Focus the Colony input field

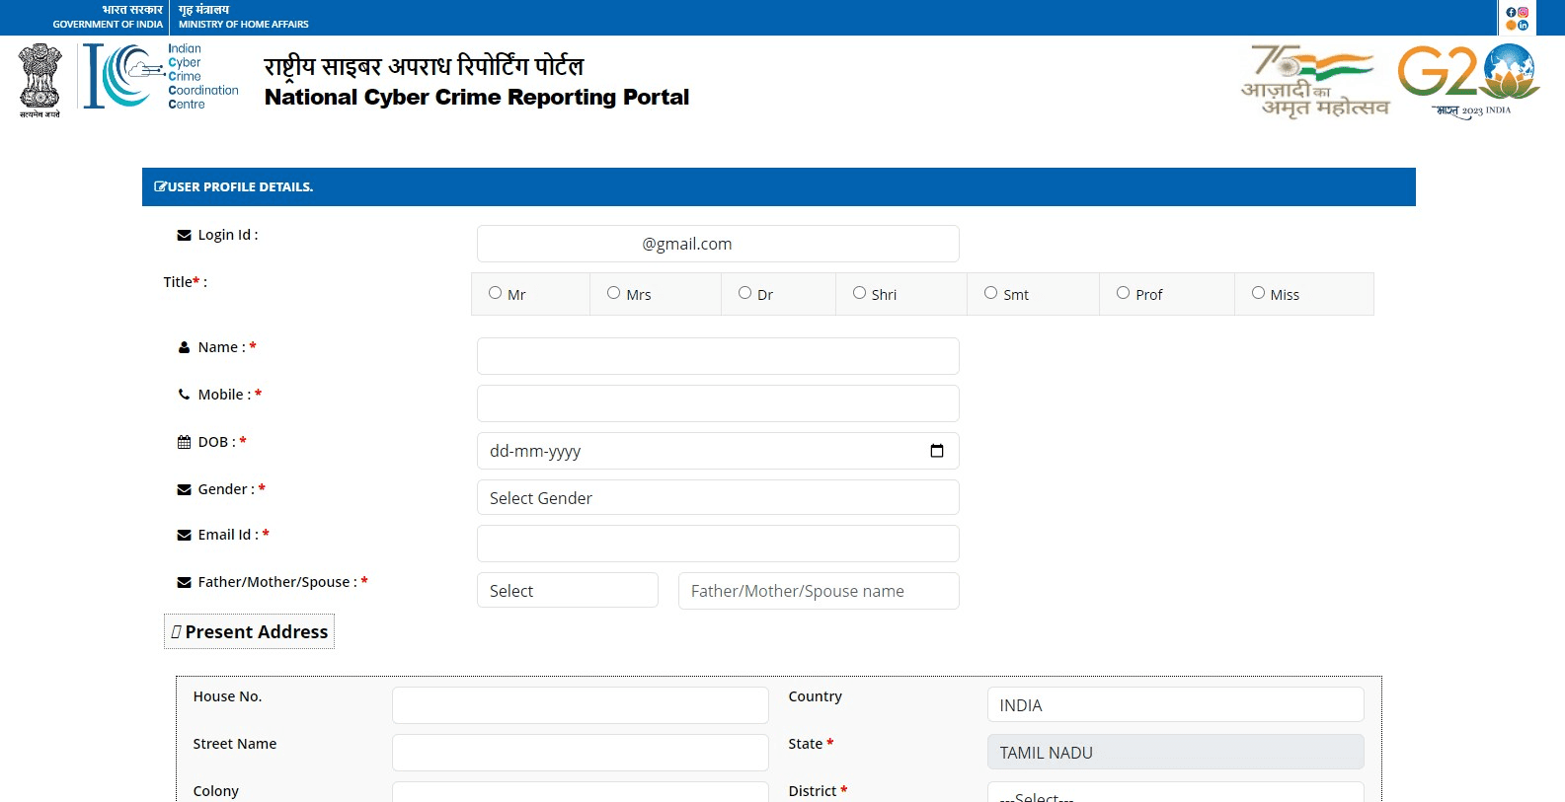(580, 792)
